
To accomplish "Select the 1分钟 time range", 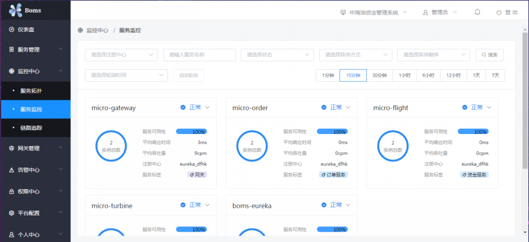I will pyautogui.click(x=328, y=75).
